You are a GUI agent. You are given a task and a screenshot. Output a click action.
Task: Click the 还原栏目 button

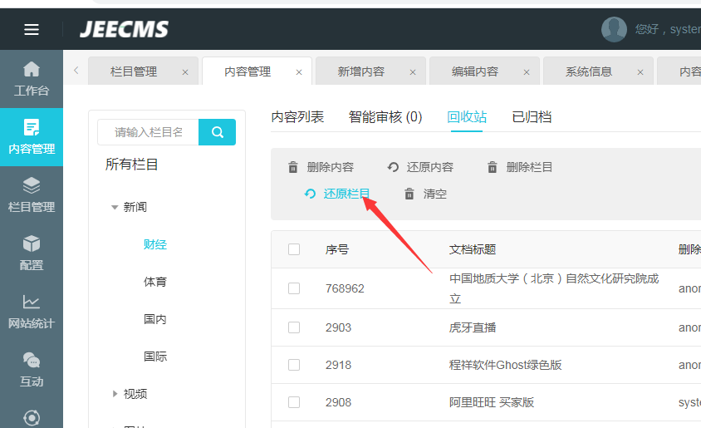pos(338,194)
